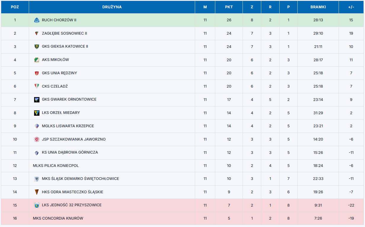Screen dimensions: 365x227
Task: Click the GKS Unia Rędziny logo icon
Action: tap(36, 73)
